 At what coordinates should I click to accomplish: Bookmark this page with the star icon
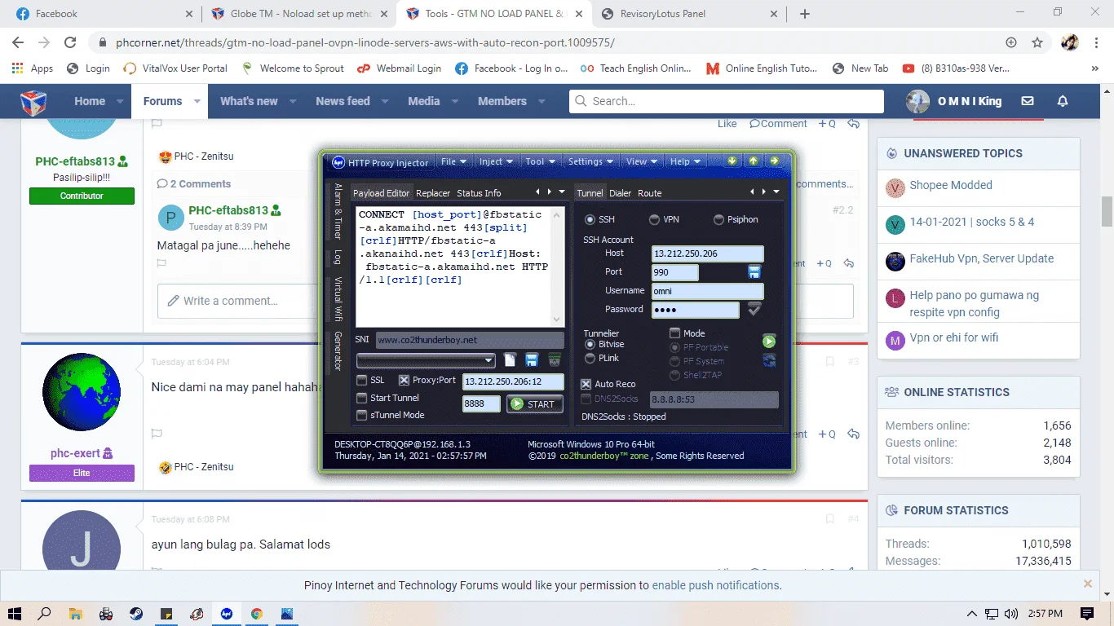tap(1037, 42)
